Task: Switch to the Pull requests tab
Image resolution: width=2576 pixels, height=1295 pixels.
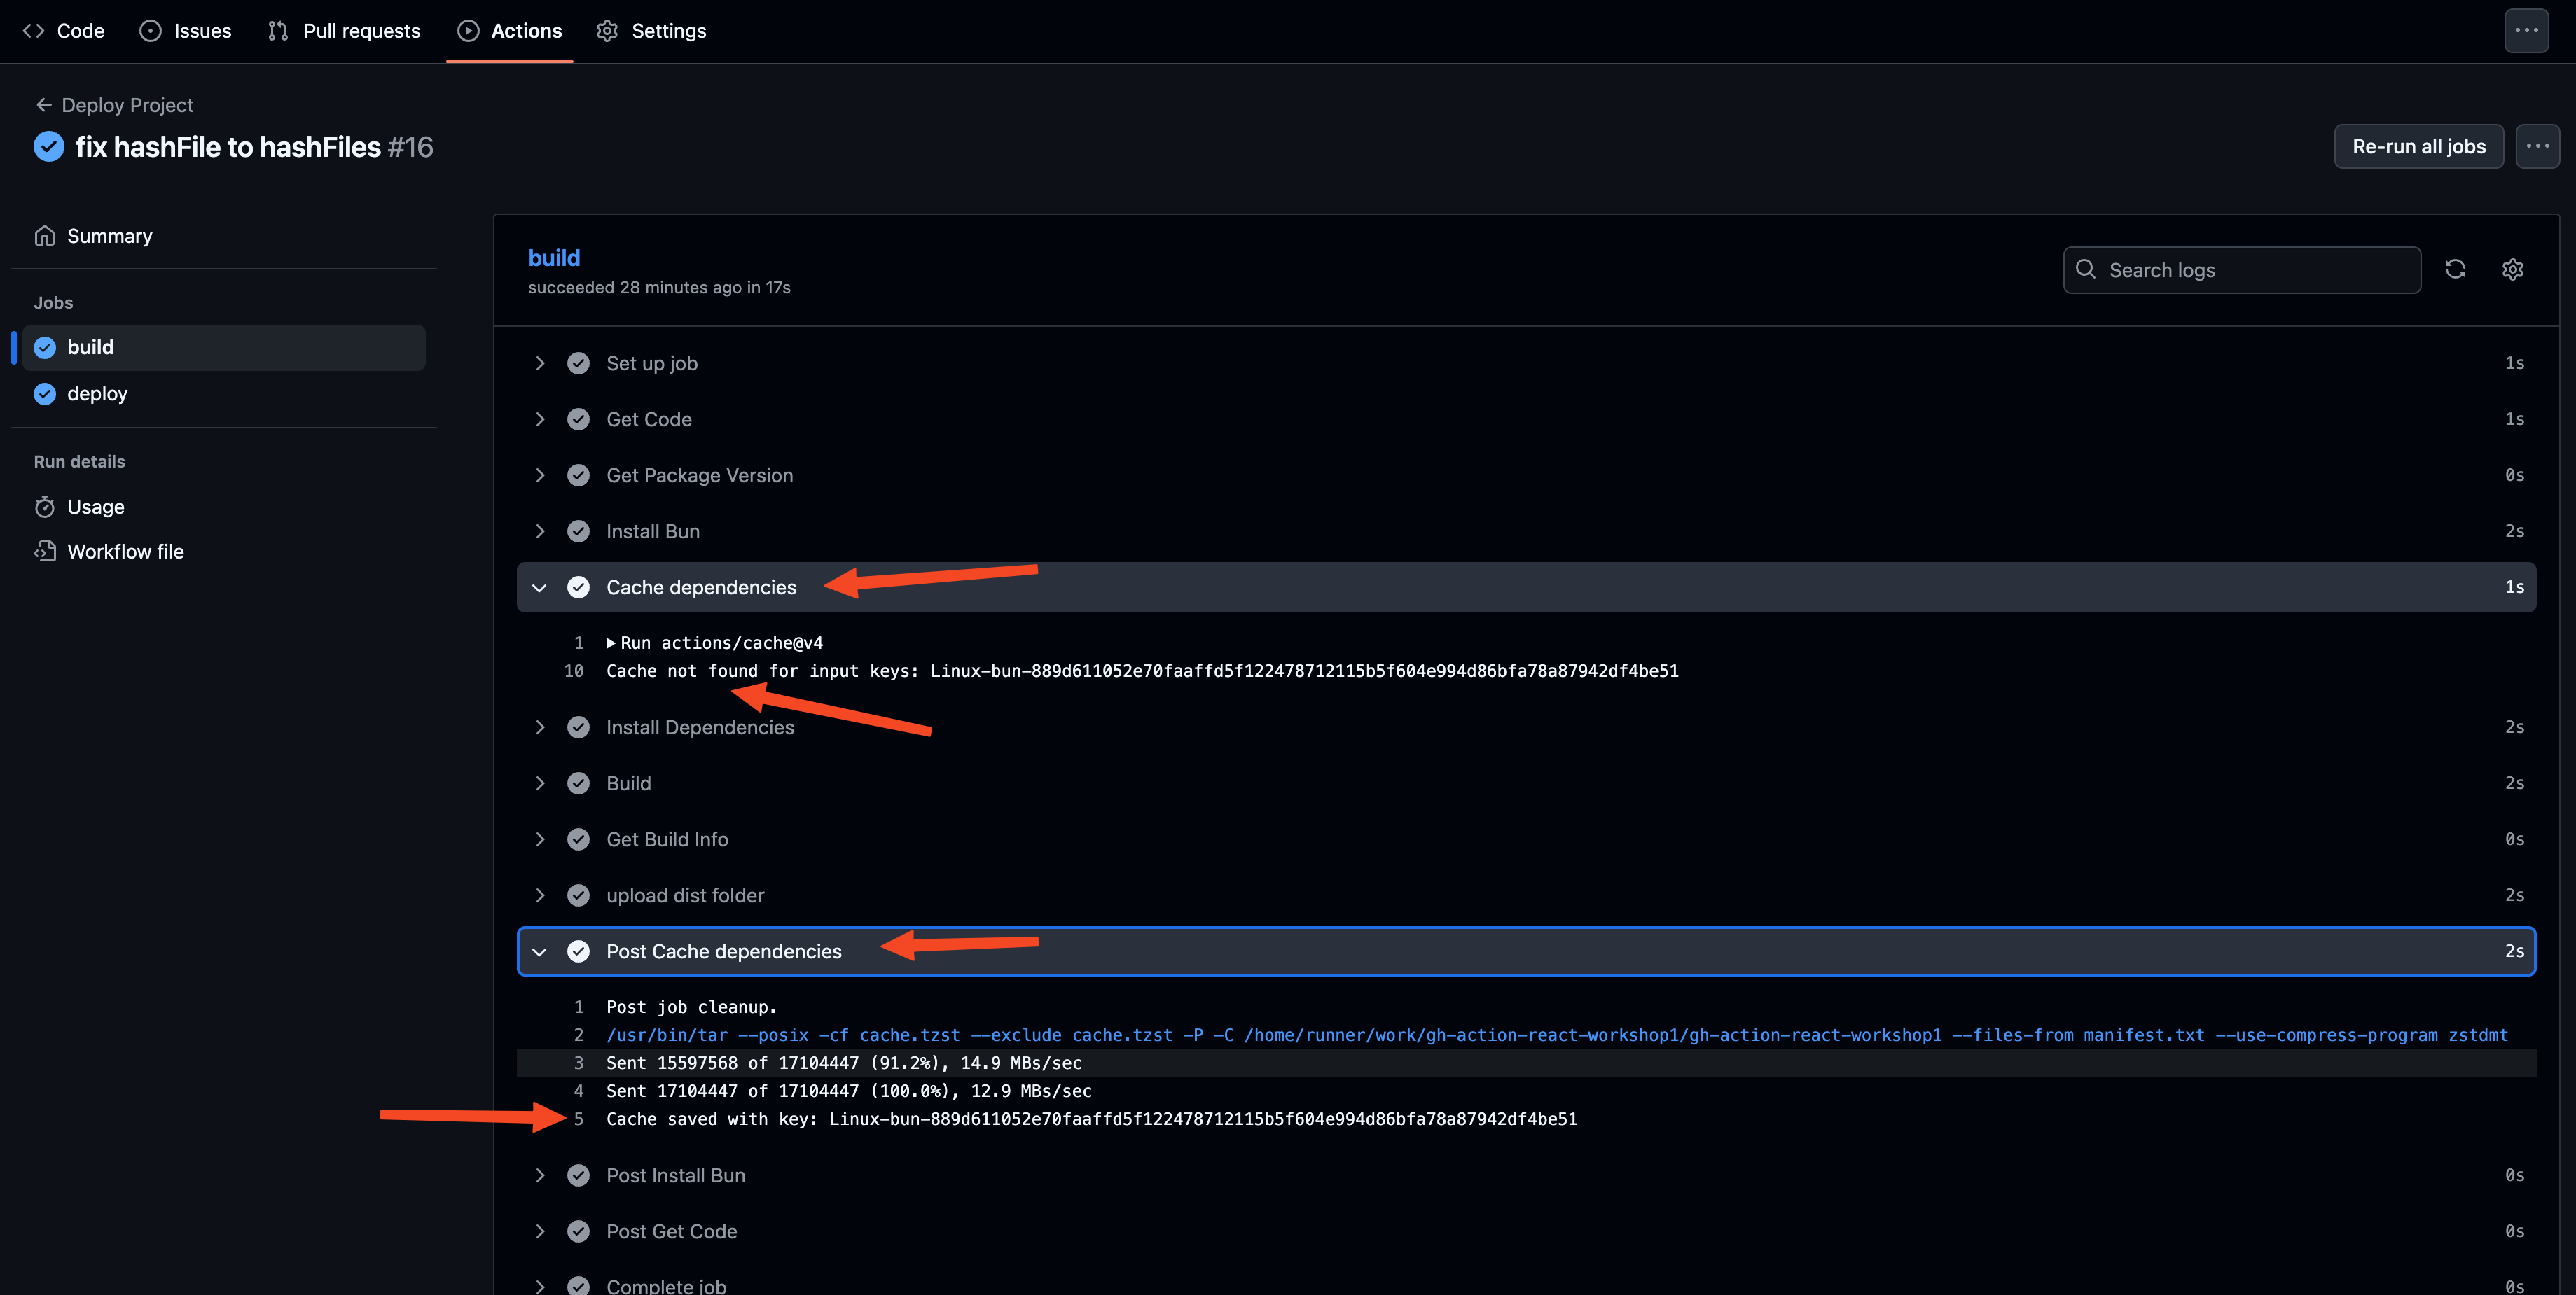Action: click(344, 31)
